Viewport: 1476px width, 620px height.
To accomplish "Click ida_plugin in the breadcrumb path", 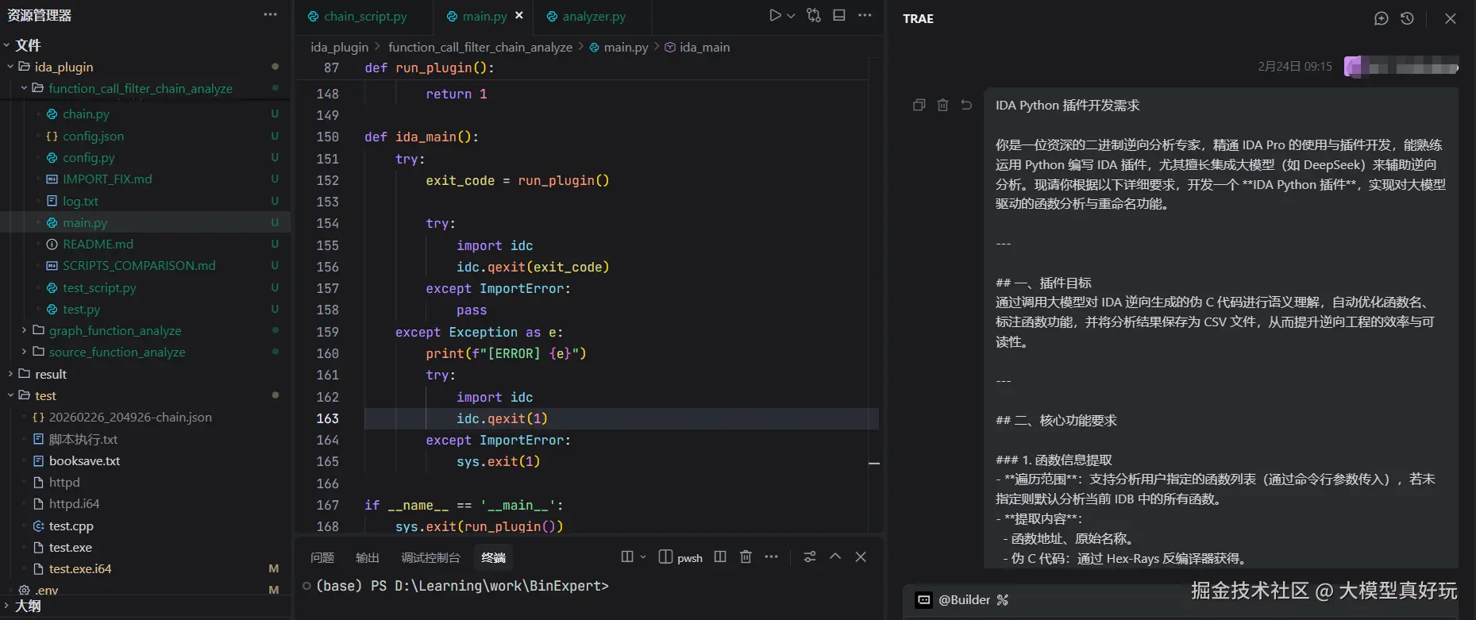I will click(339, 48).
